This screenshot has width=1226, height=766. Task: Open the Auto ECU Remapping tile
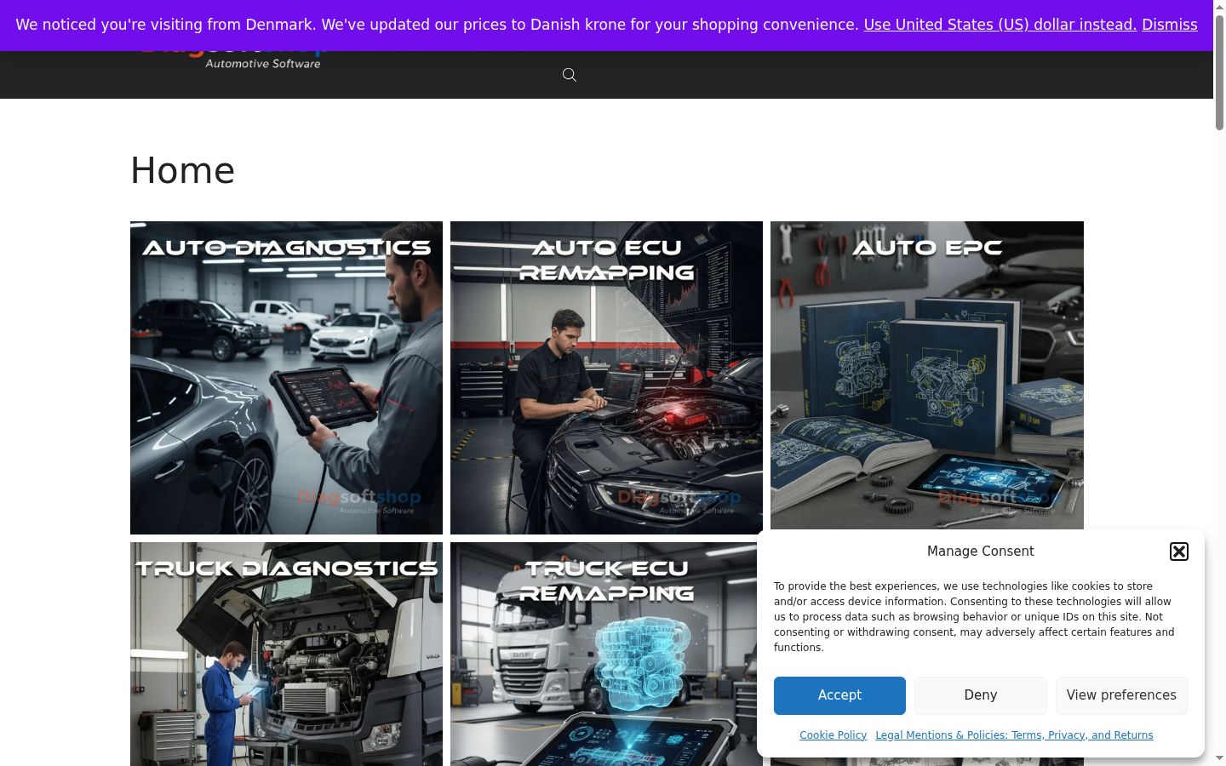click(x=606, y=378)
